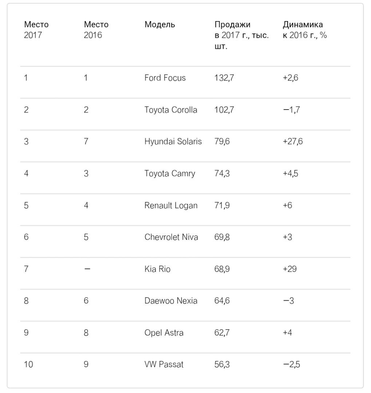This screenshot has width=371, height=393.
Task: Select the Renault Logan row text
Action: pyautogui.click(x=171, y=206)
